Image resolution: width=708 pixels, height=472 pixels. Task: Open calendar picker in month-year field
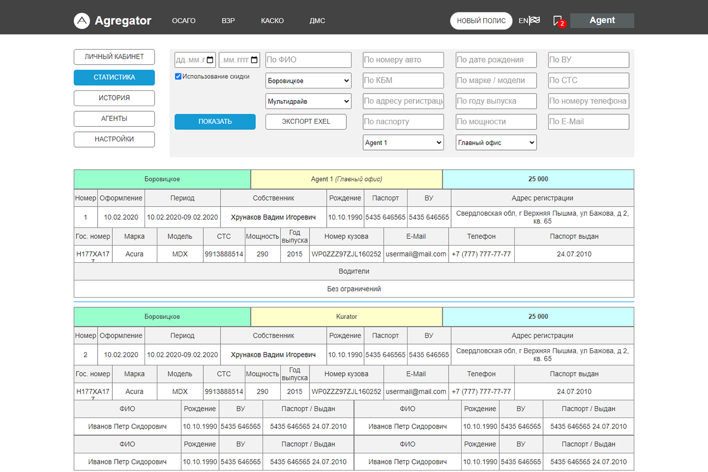click(x=254, y=60)
